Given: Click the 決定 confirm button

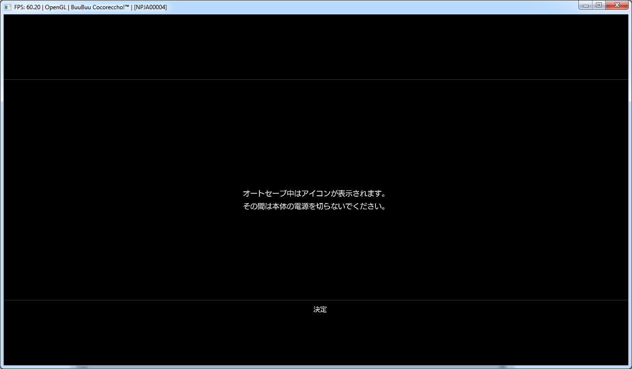Looking at the screenshot, I should [x=320, y=310].
